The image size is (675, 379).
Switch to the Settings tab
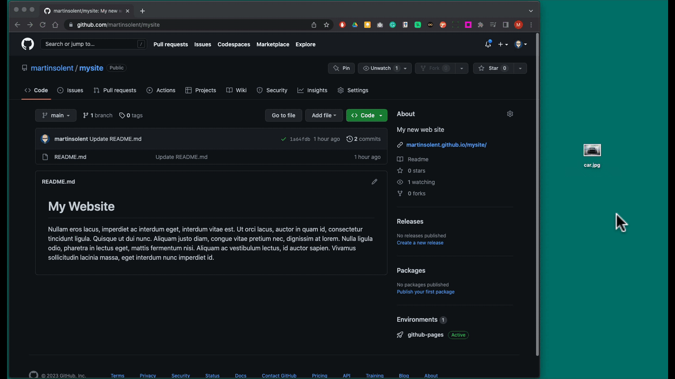click(353, 91)
